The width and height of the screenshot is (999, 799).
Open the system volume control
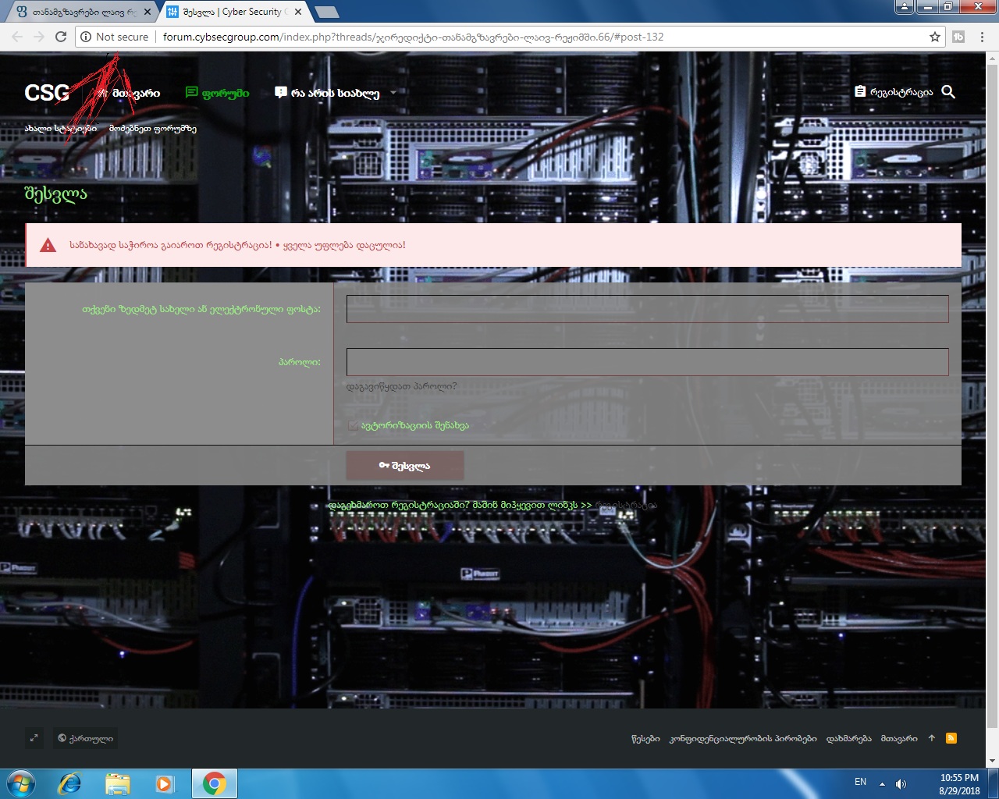point(901,783)
